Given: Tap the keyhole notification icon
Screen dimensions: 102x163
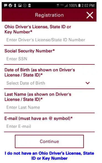Looking at the screenshot, I should 15,6.
